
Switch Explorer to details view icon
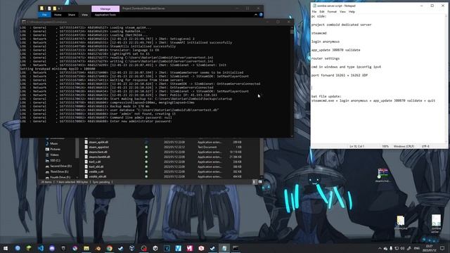(x=255, y=182)
